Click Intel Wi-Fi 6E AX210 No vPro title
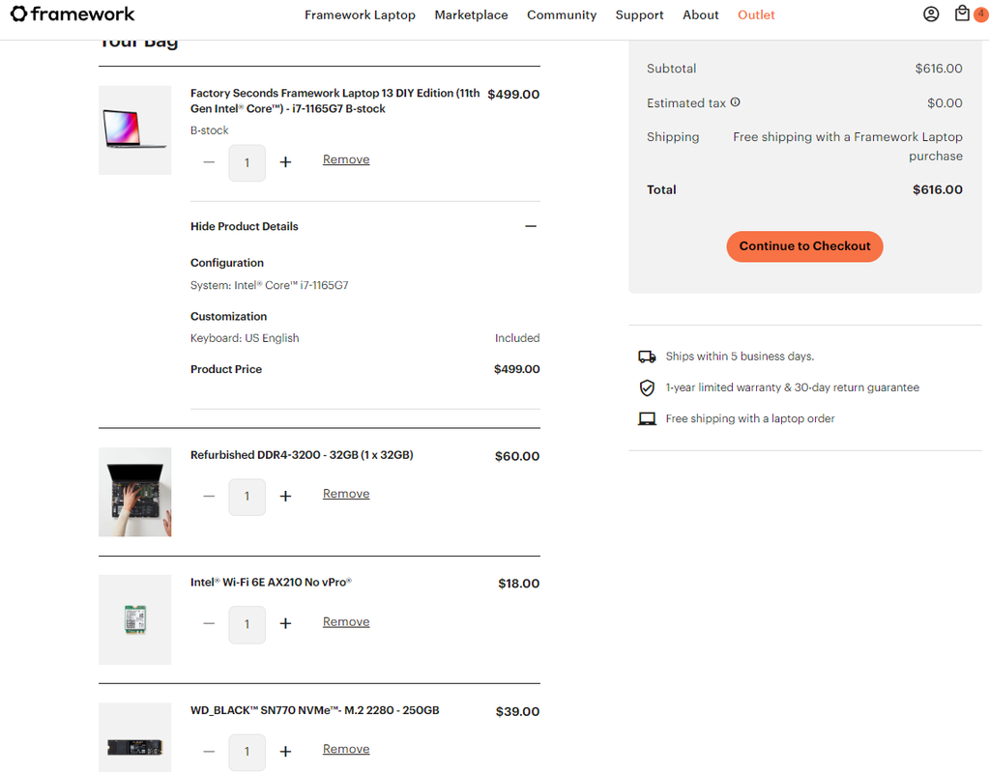989x773 pixels. tap(272, 583)
